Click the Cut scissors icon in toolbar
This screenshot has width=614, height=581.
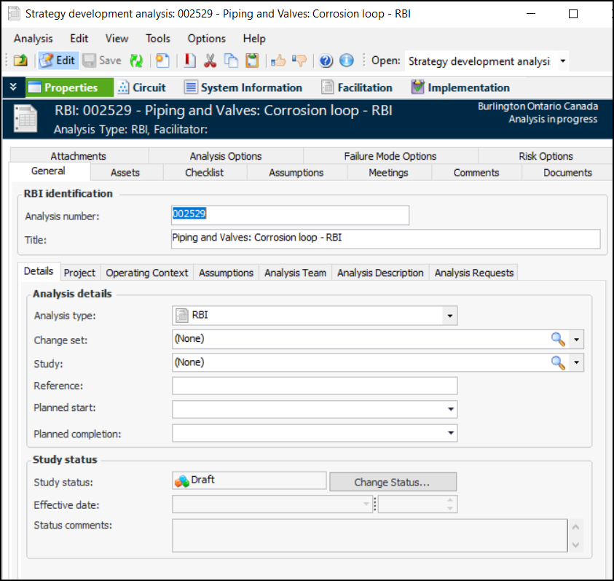click(210, 61)
